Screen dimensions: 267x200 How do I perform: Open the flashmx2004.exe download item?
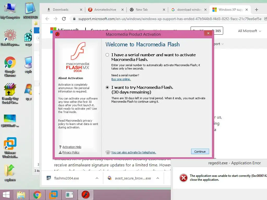[66, 178]
